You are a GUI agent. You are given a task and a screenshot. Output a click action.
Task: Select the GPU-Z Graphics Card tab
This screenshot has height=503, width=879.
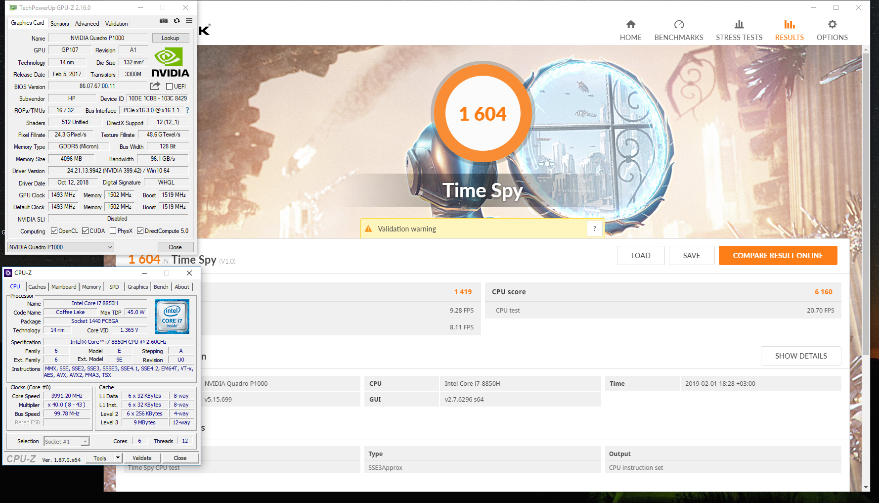tap(28, 23)
